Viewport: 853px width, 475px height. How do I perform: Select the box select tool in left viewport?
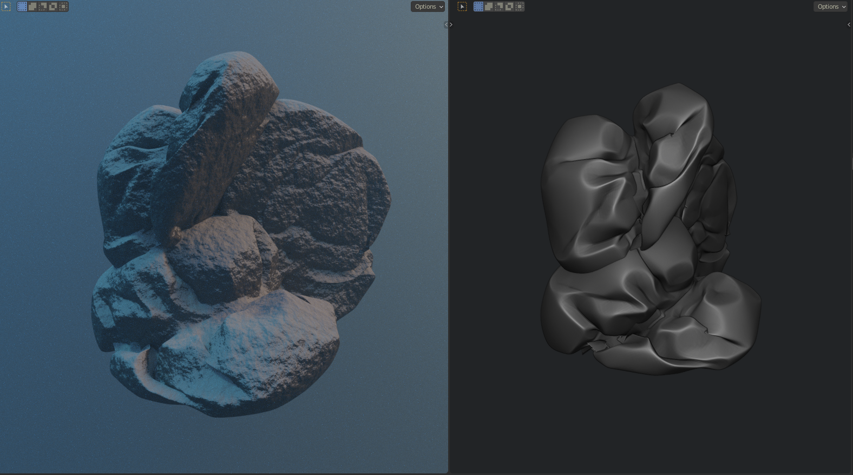6,6
